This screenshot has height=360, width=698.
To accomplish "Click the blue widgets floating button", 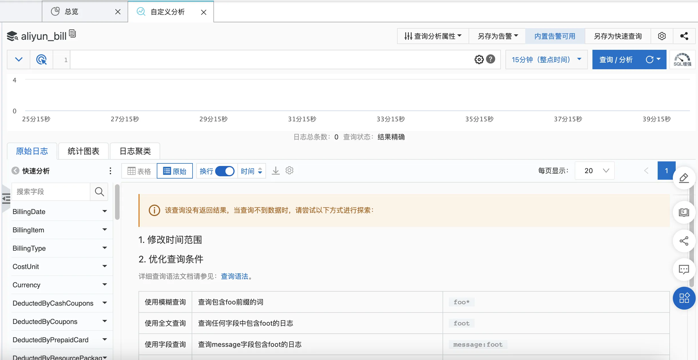I will click(x=684, y=298).
